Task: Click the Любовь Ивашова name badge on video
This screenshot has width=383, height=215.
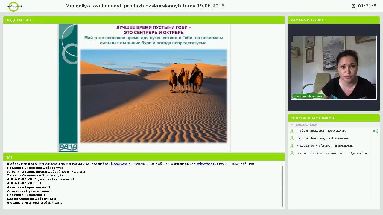Action: click(x=308, y=96)
